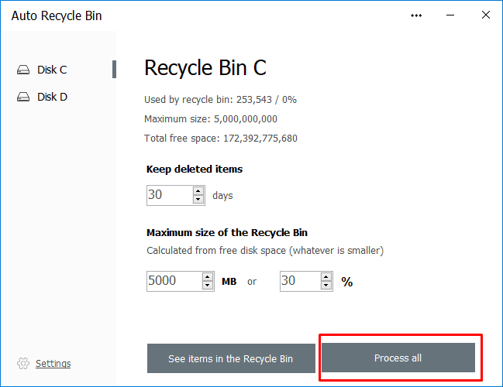The height and width of the screenshot is (387, 503).
Task: Open the Settings link text
Action: click(53, 364)
